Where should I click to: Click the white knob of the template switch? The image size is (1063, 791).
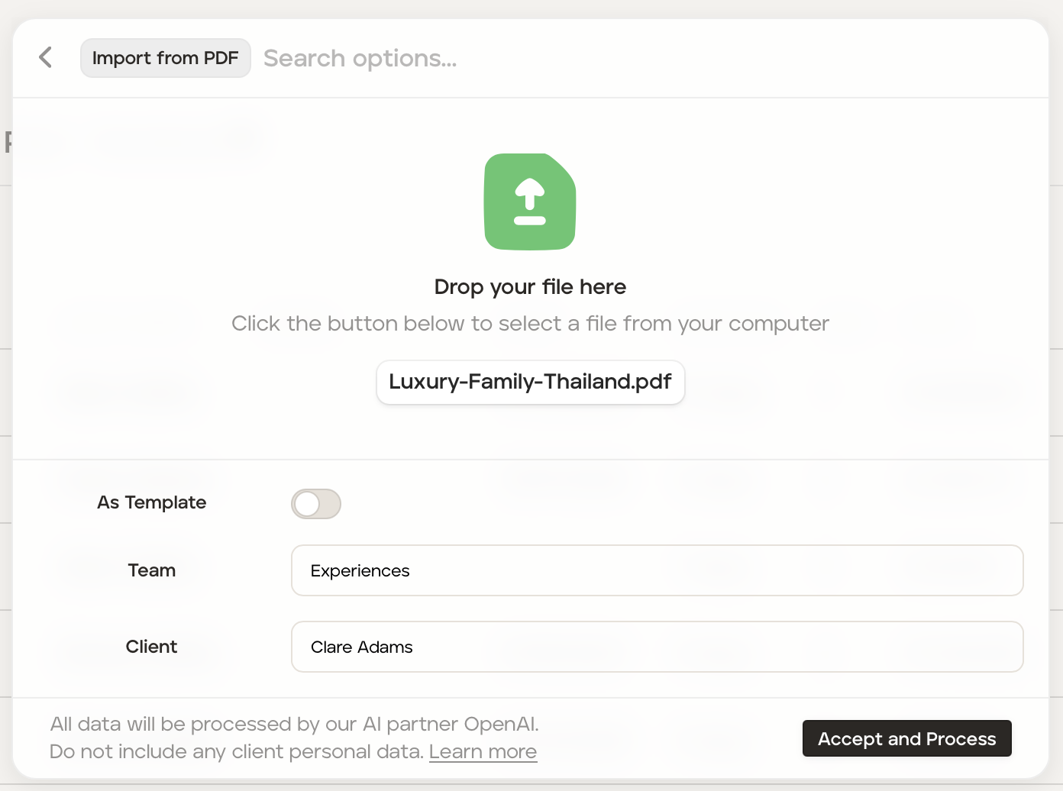point(307,504)
